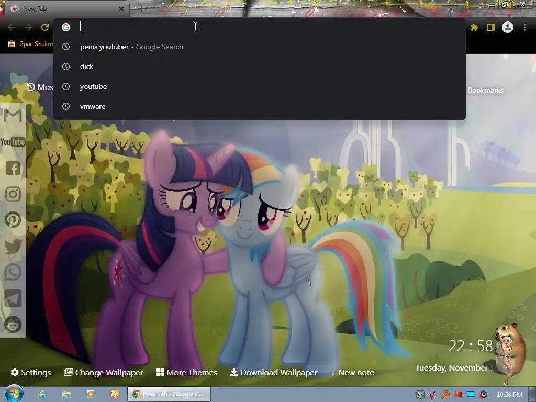Open the orange app pinned beside Media Player
This screenshot has height=402, width=536.
click(115, 394)
